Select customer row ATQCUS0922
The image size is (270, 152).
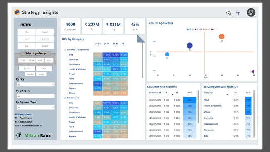click(x=172, y=112)
